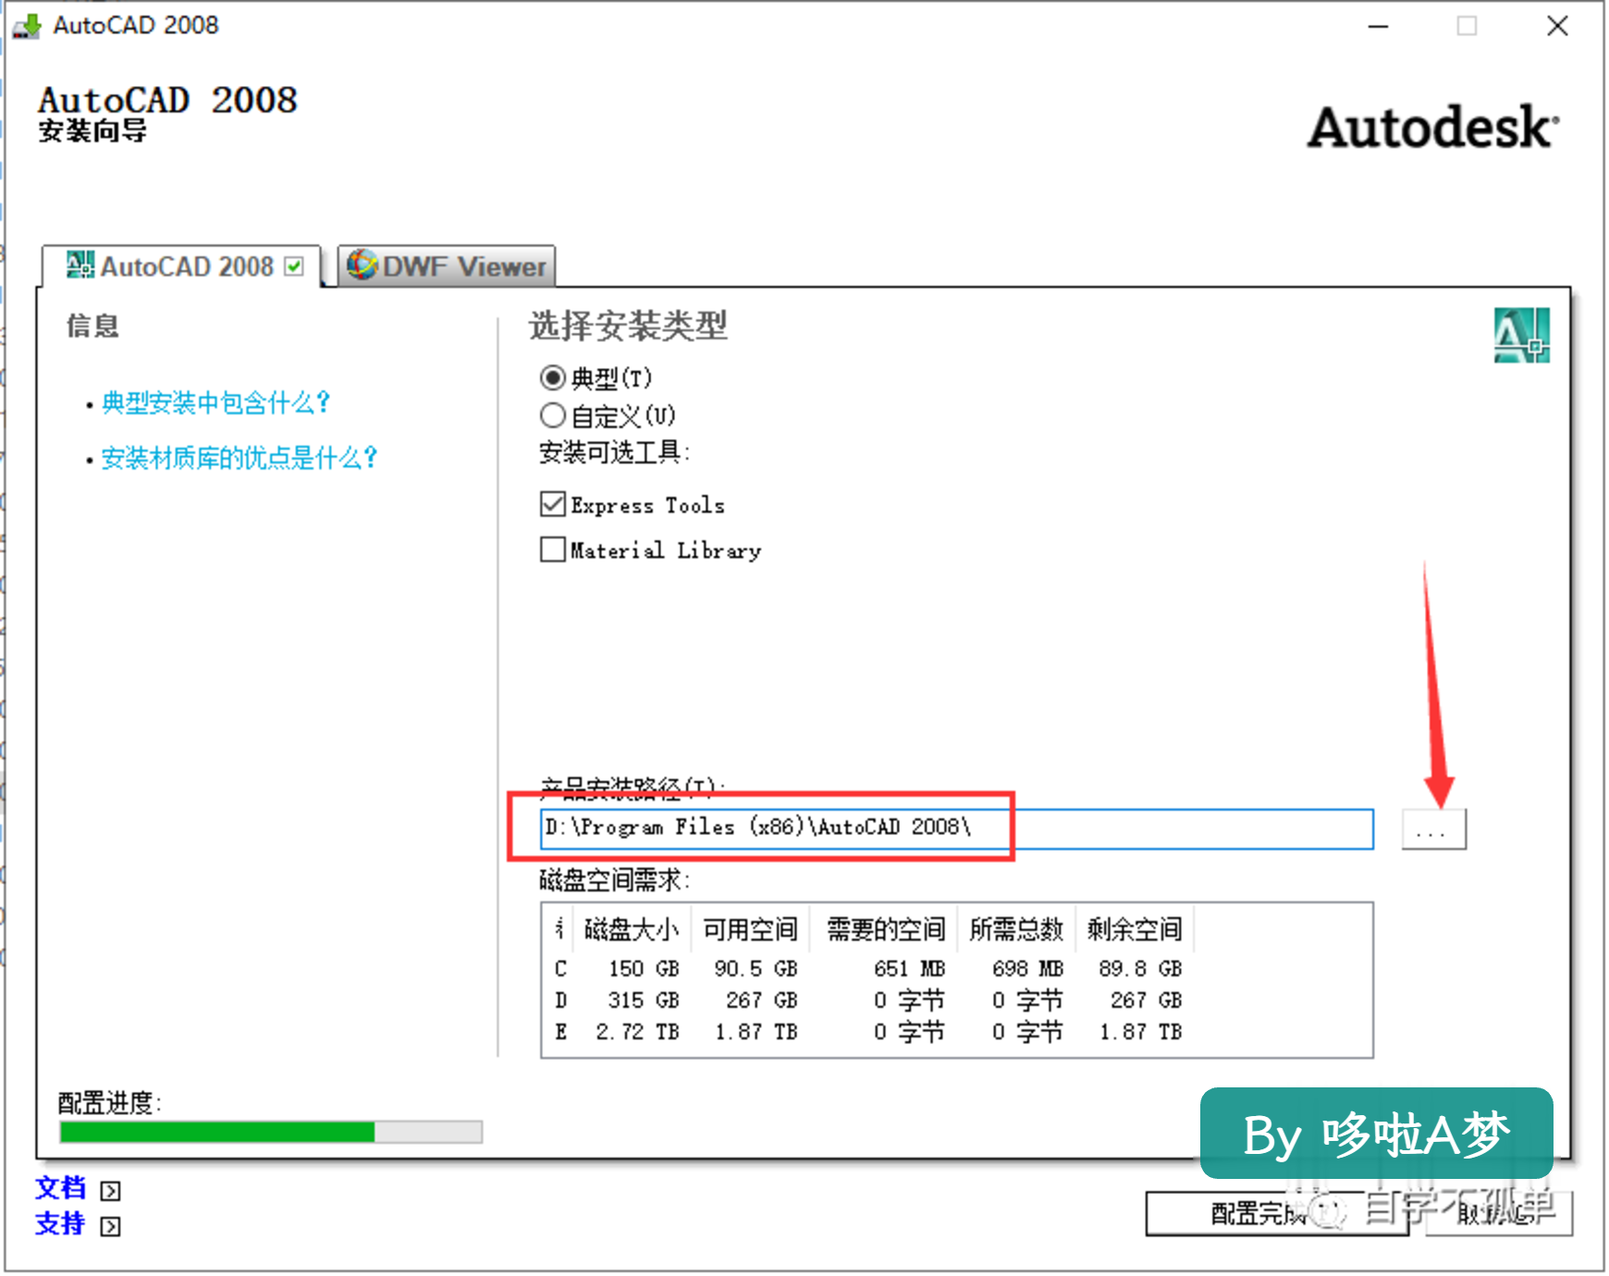Click the 支持 link

[60, 1224]
